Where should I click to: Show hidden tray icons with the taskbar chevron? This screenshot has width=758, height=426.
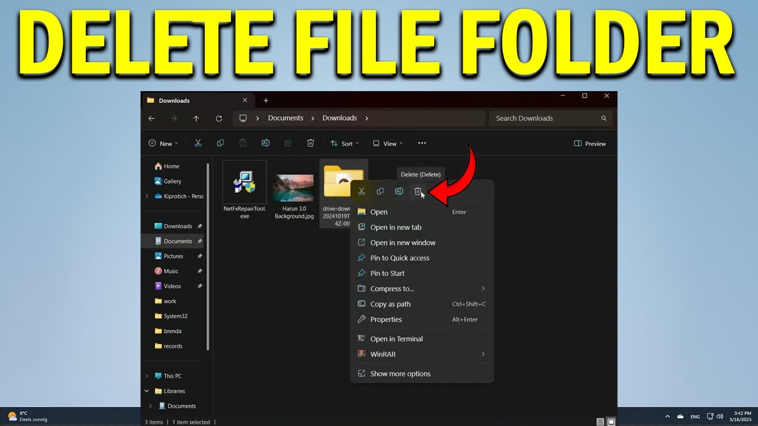tap(668, 417)
